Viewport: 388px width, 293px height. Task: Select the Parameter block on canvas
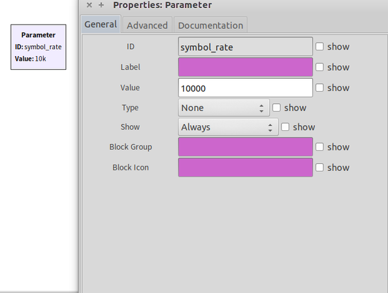[38, 46]
